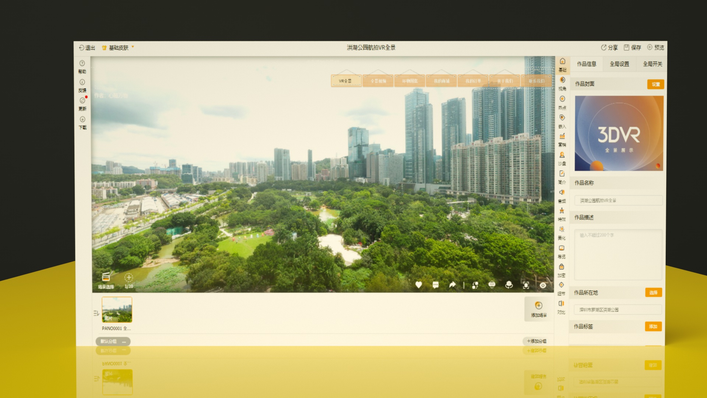The width and height of the screenshot is (707, 398).
Task: Open the 基础 (basic) panel icon
Action: (x=562, y=65)
